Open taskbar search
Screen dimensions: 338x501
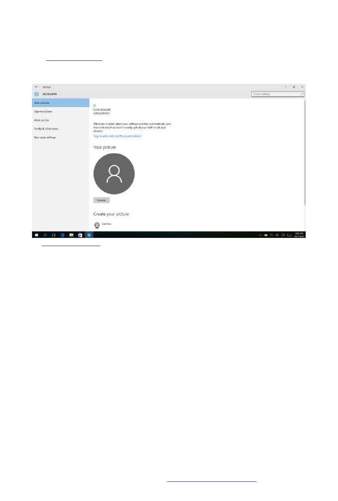45,235
